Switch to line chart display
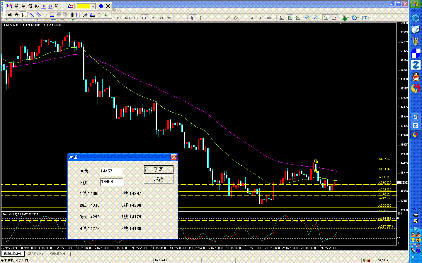This screenshot has height=263, width=422. [298, 18]
